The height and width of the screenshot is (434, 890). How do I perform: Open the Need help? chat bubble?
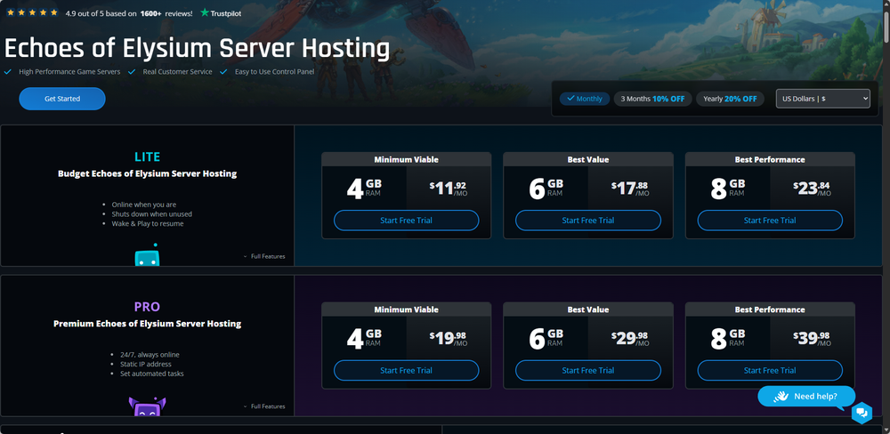[806, 397]
